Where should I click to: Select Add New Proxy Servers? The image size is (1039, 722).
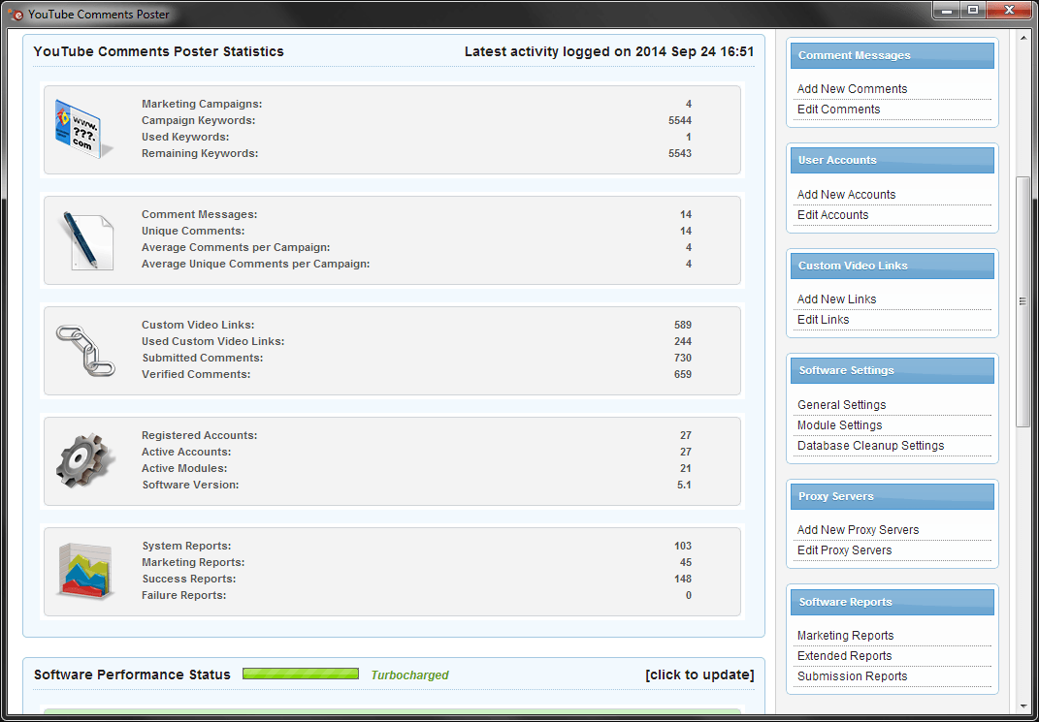point(858,530)
